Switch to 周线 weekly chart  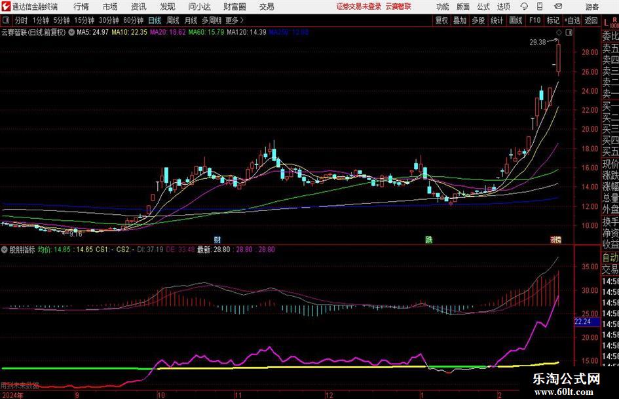tap(173, 20)
